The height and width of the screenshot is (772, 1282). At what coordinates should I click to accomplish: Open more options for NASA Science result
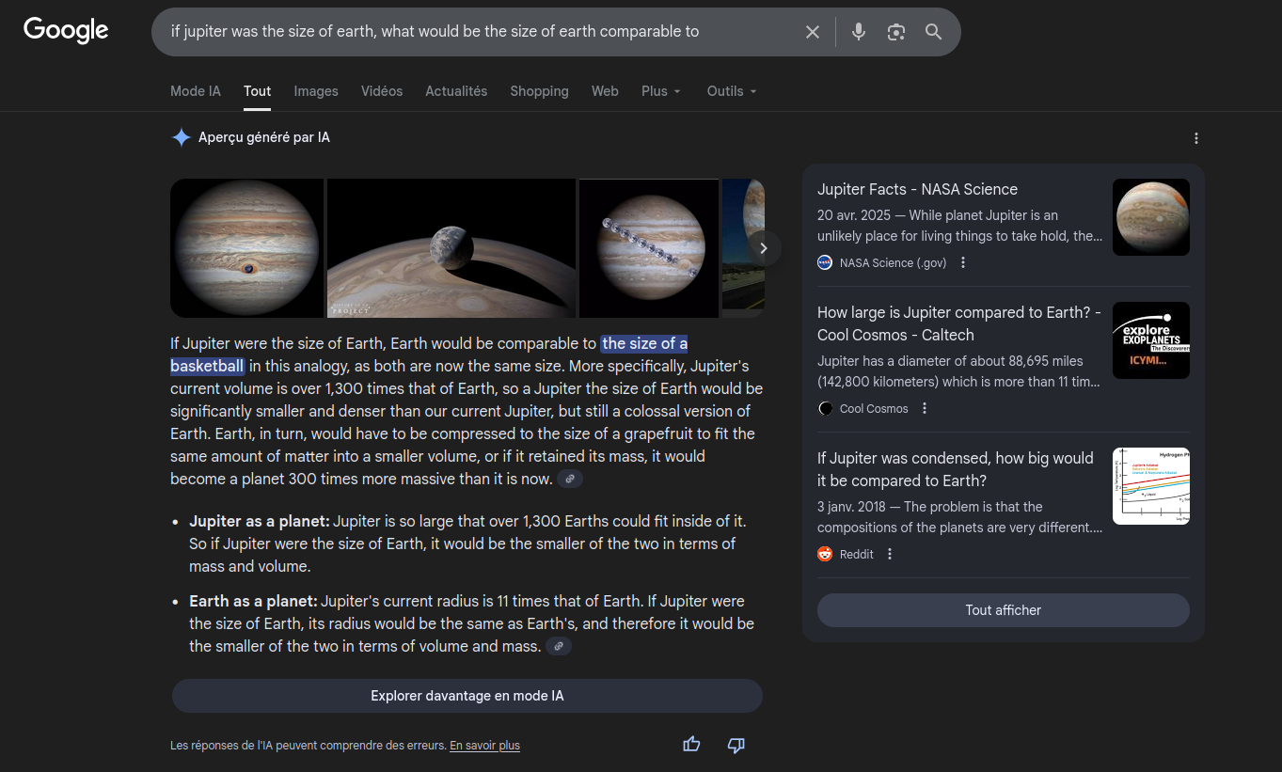click(x=963, y=263)
